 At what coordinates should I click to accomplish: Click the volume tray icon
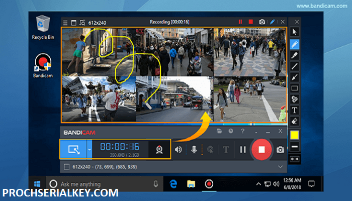click(276, 184)
